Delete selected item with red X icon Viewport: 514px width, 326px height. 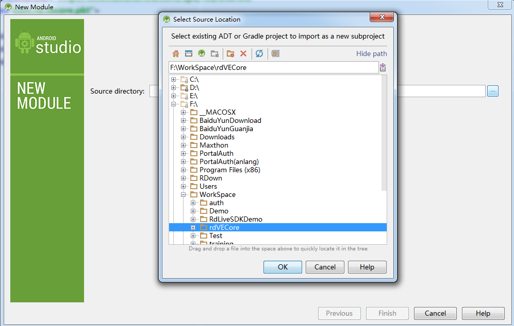pos(243,53)
